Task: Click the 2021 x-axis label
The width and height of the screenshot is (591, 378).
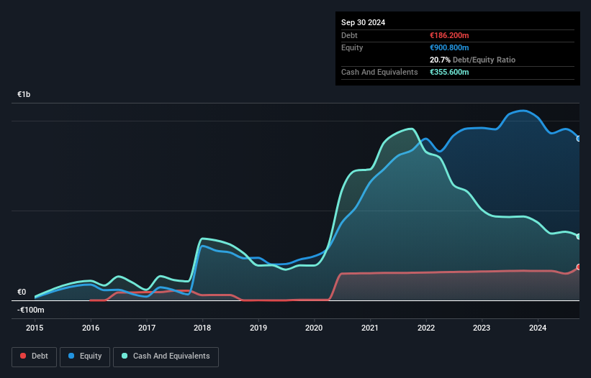Action: coord(370,328)
